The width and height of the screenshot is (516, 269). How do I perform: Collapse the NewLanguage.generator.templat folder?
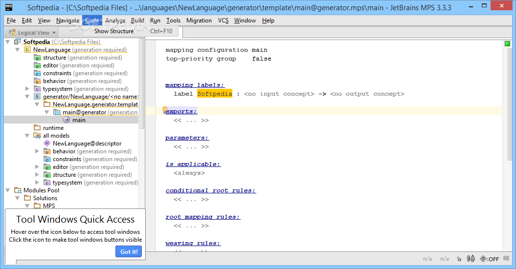[x=37, y=104]
